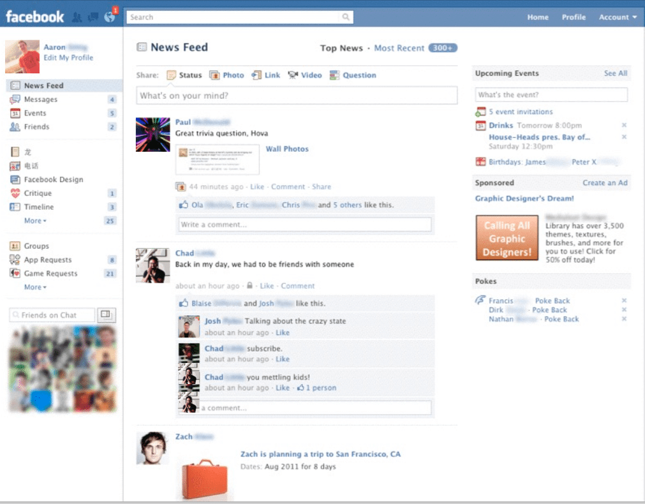The width and height of the screenshot is (645, 504).
Task: Like Josh's comment about crazy state
Action: coord(282,332)
